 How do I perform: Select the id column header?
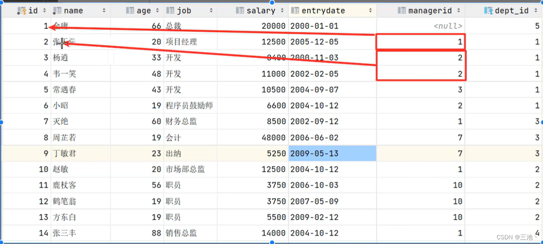point(27,11)
